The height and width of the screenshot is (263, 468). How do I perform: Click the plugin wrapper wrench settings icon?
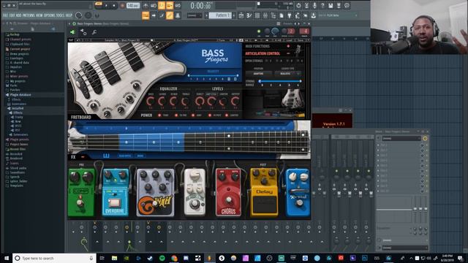click(94, 32)
